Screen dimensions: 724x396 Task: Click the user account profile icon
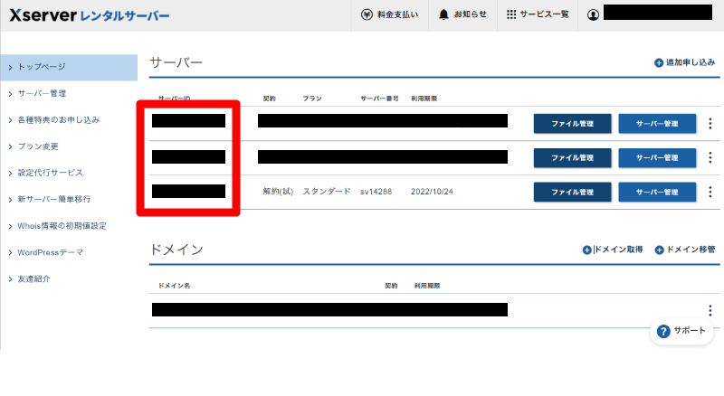[x=593, y=15]
